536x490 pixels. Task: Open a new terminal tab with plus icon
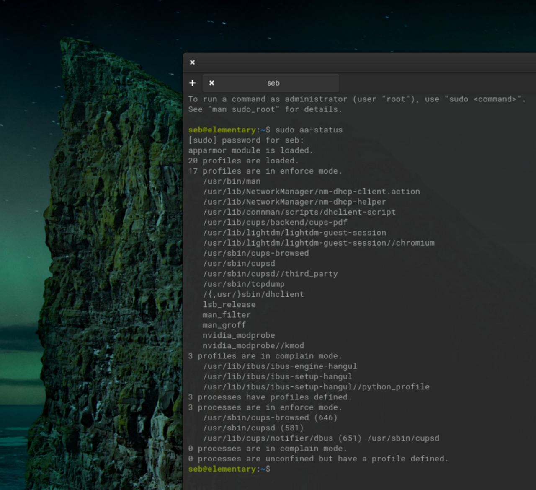192,83
